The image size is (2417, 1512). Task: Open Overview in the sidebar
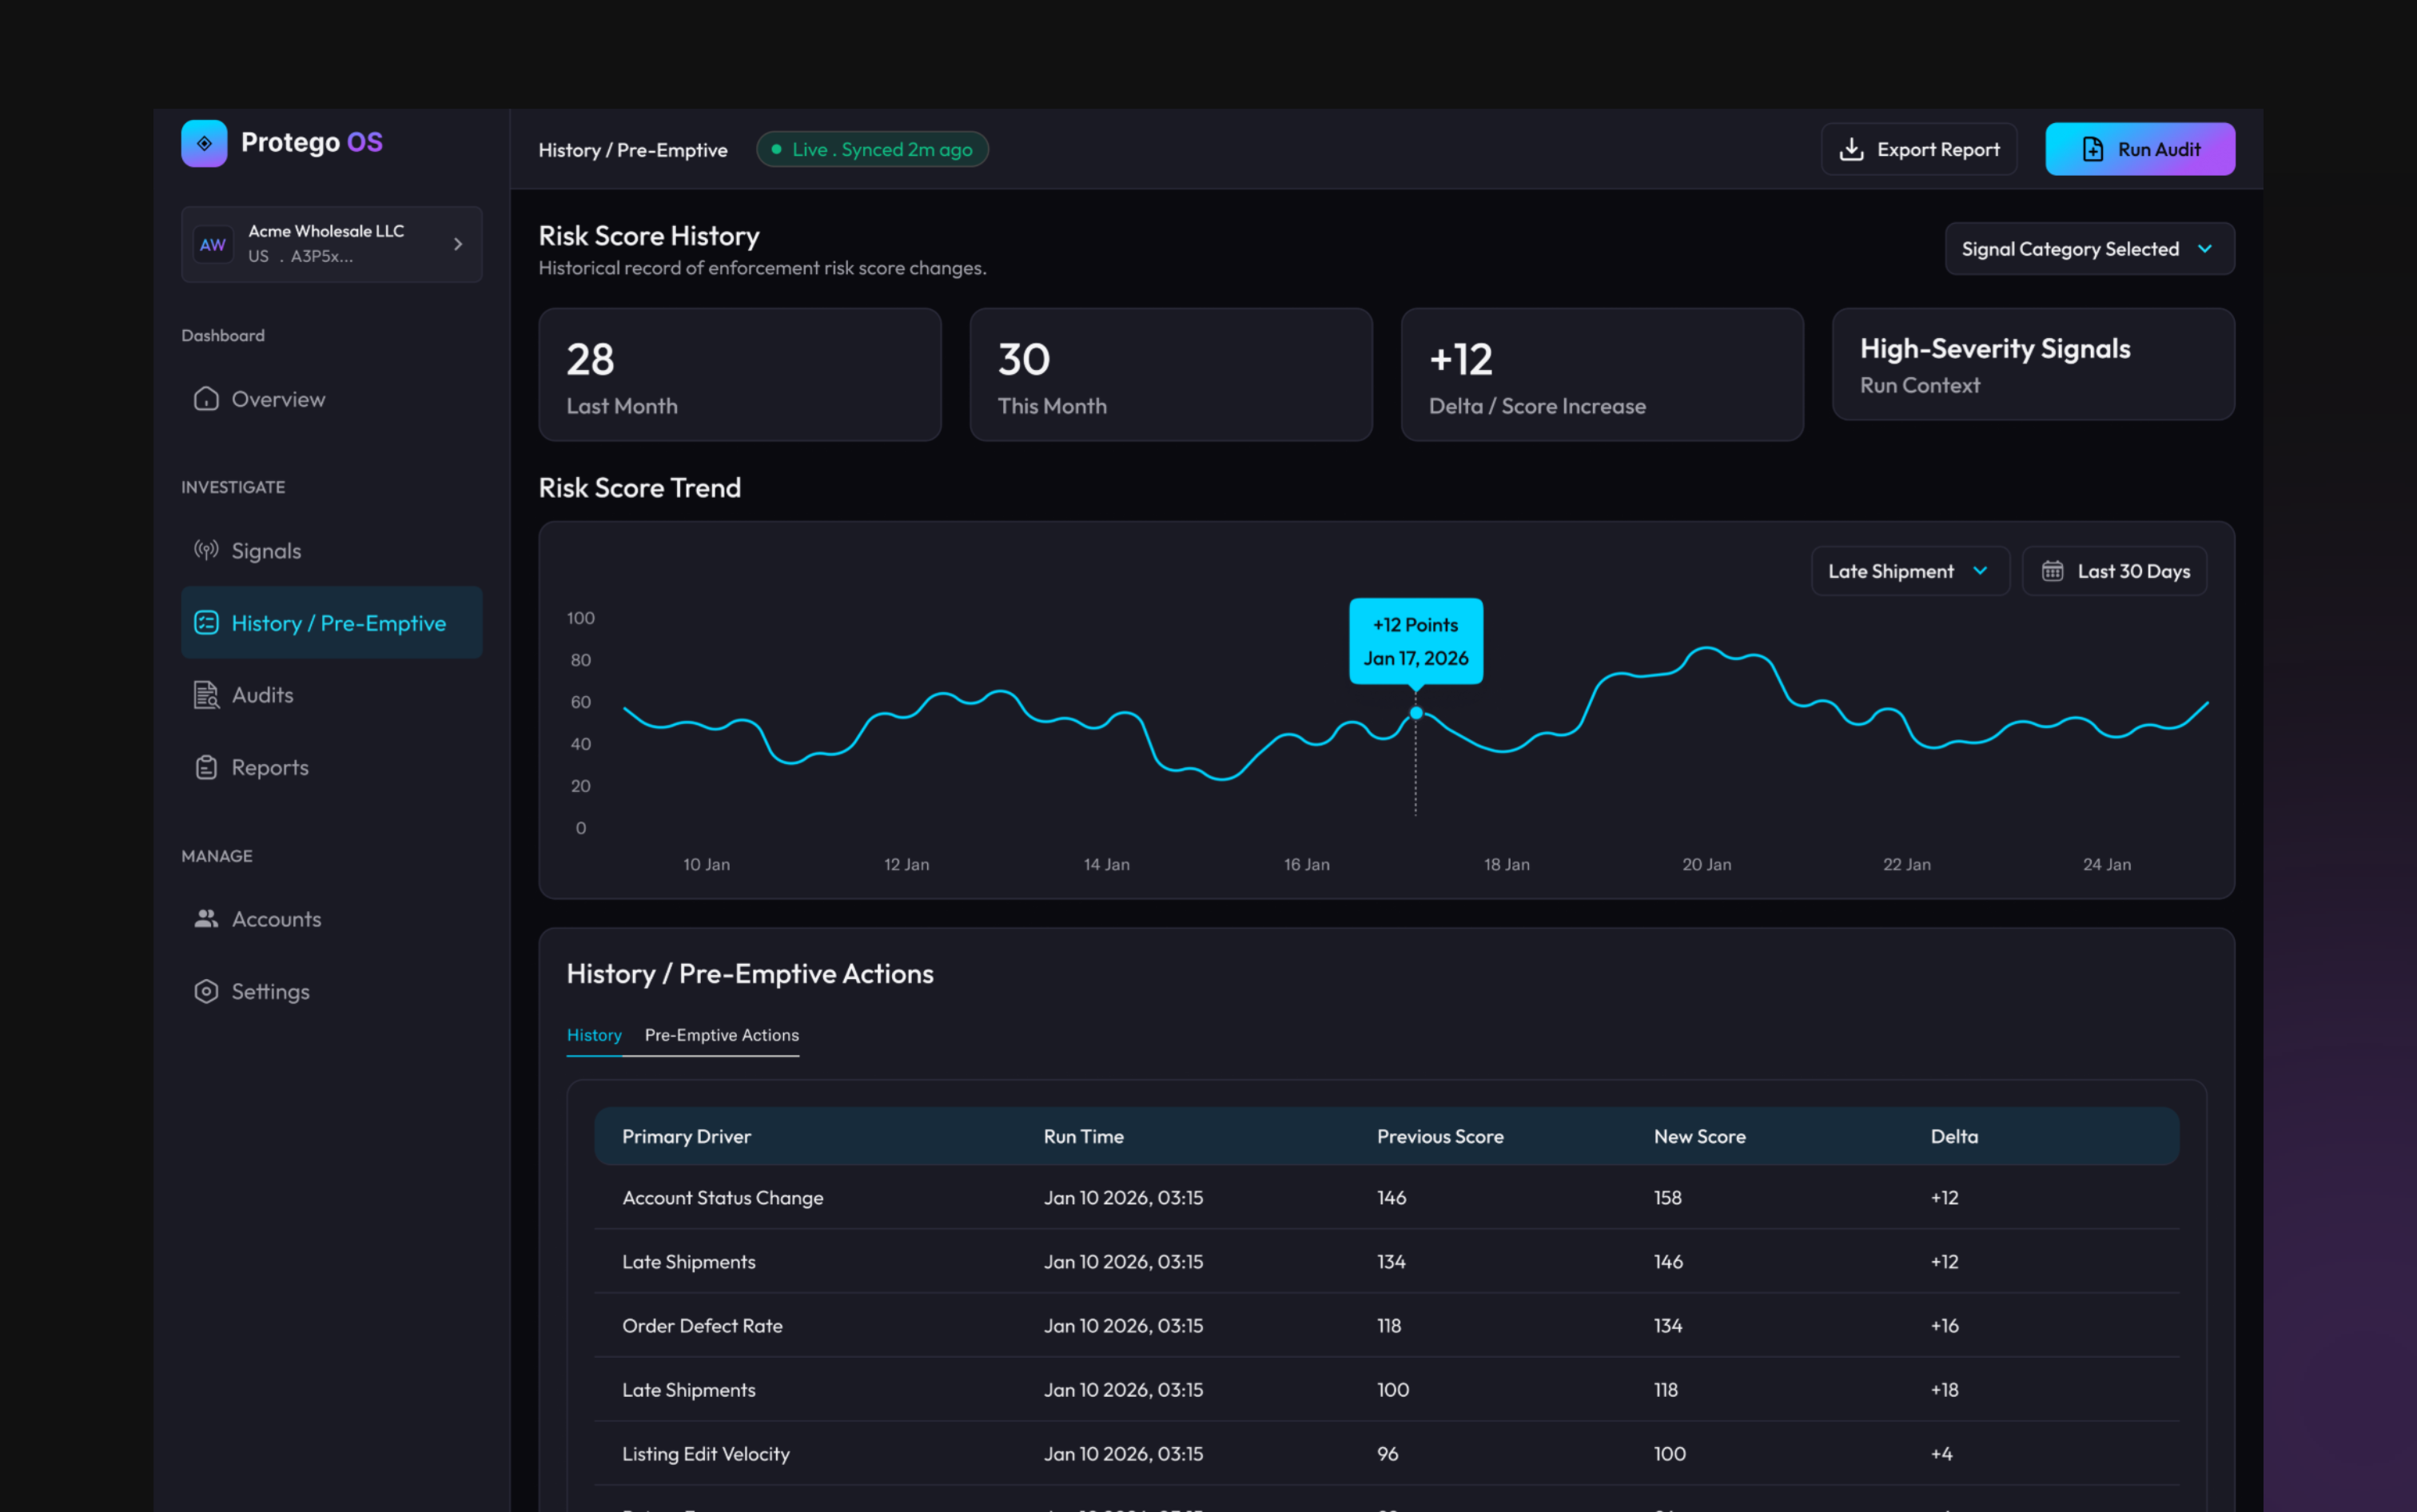click(331, 399)
